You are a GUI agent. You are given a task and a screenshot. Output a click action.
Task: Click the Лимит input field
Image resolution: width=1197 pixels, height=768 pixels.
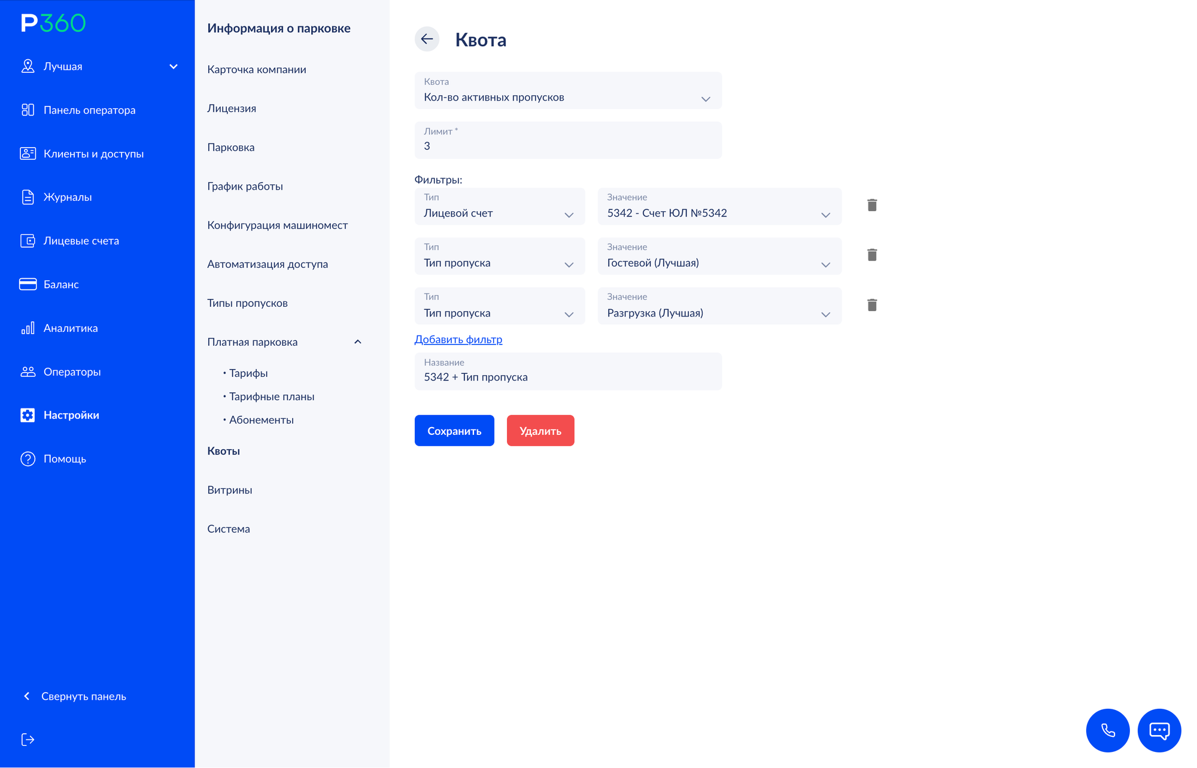(x=568, y=140)
